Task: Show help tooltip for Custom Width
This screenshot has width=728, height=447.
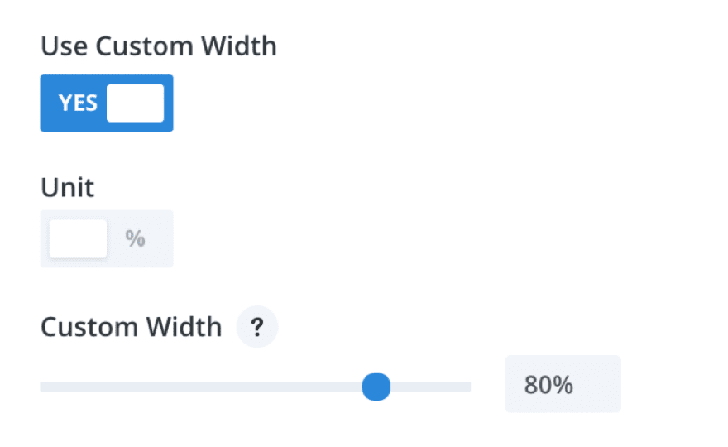Action: (257, 328)
